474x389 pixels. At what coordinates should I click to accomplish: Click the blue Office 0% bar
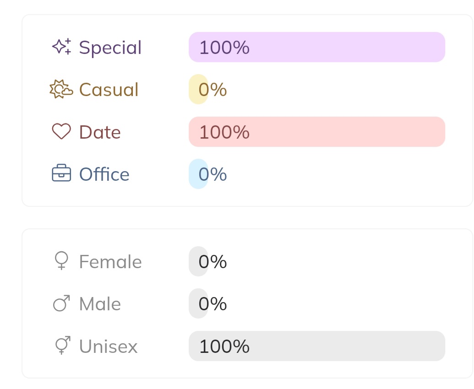pyautogui.click(x=198, y=174)
